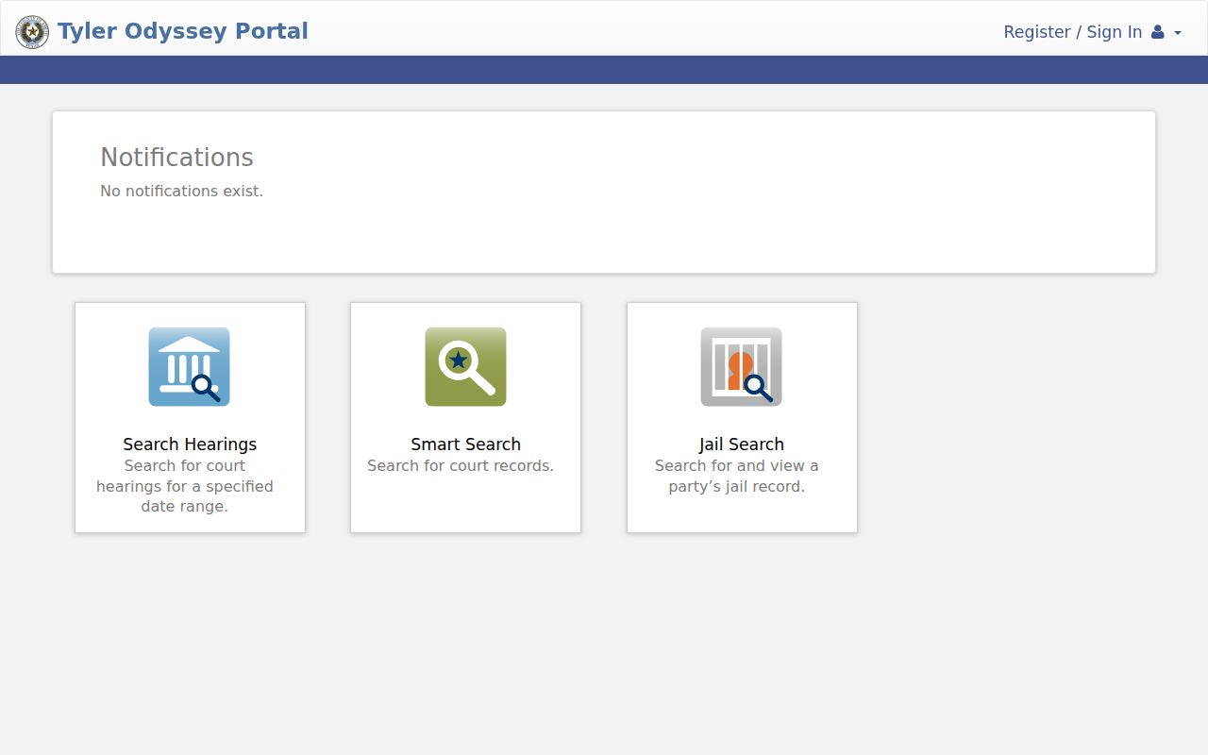Click the county seal logo icon
Image resolution: width=1208 pixels, height=755 pixels.
(x=32, y=32)
